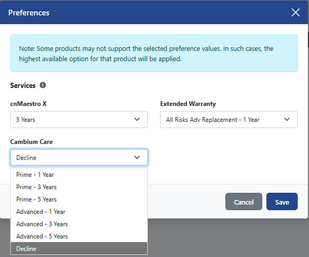
Task: Pick the Prime - 5 Years option
Action: tap(36, 199)
